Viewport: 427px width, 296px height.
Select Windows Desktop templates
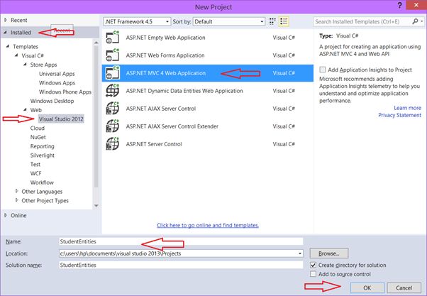pos(52,101)
